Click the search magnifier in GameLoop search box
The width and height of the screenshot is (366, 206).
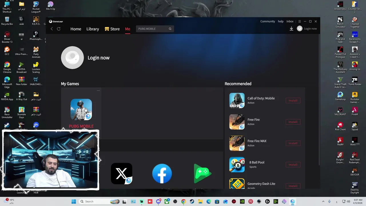pos(170,29)
